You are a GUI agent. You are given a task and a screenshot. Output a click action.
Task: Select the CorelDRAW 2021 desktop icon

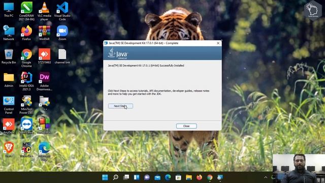(26, 11)
